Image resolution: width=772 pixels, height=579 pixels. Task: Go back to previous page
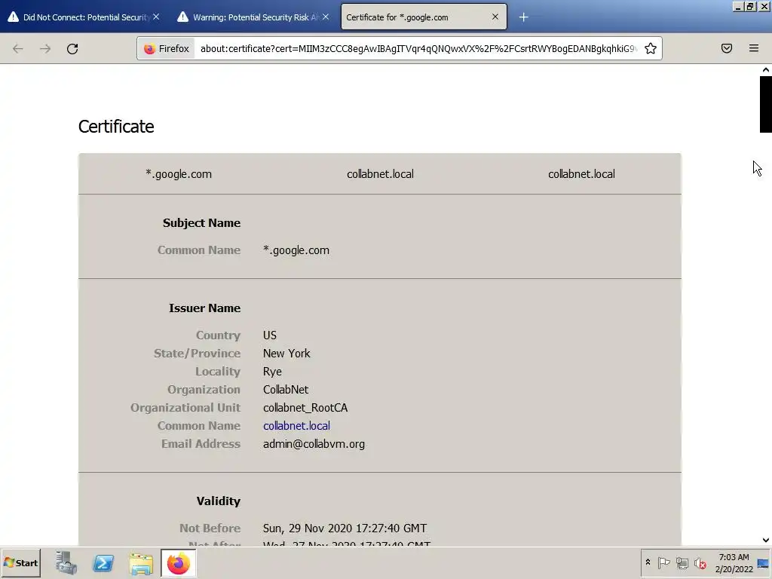18,49
